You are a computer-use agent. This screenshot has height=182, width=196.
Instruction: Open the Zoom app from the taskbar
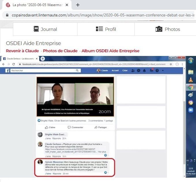pos(191,110)
